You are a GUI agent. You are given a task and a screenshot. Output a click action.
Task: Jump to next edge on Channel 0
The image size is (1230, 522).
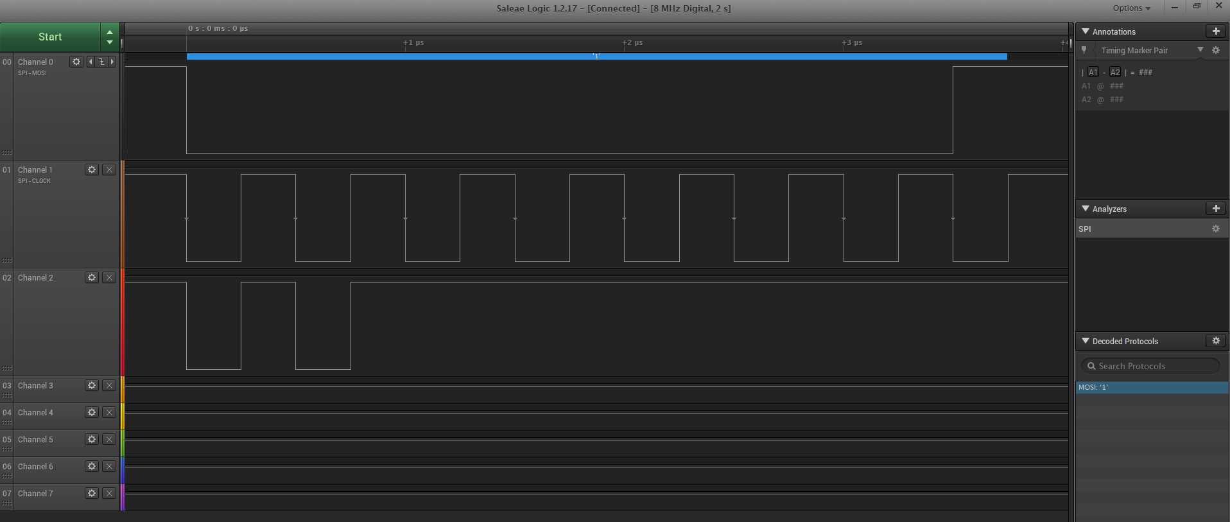[112, 62]
